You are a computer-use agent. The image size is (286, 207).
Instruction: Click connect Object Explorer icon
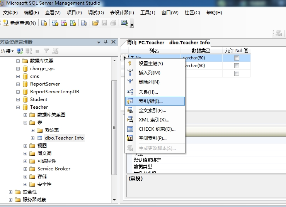(x=20, y=51)
